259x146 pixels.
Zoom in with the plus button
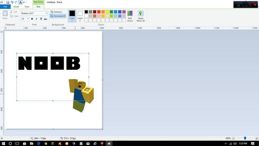pos(257,138)
